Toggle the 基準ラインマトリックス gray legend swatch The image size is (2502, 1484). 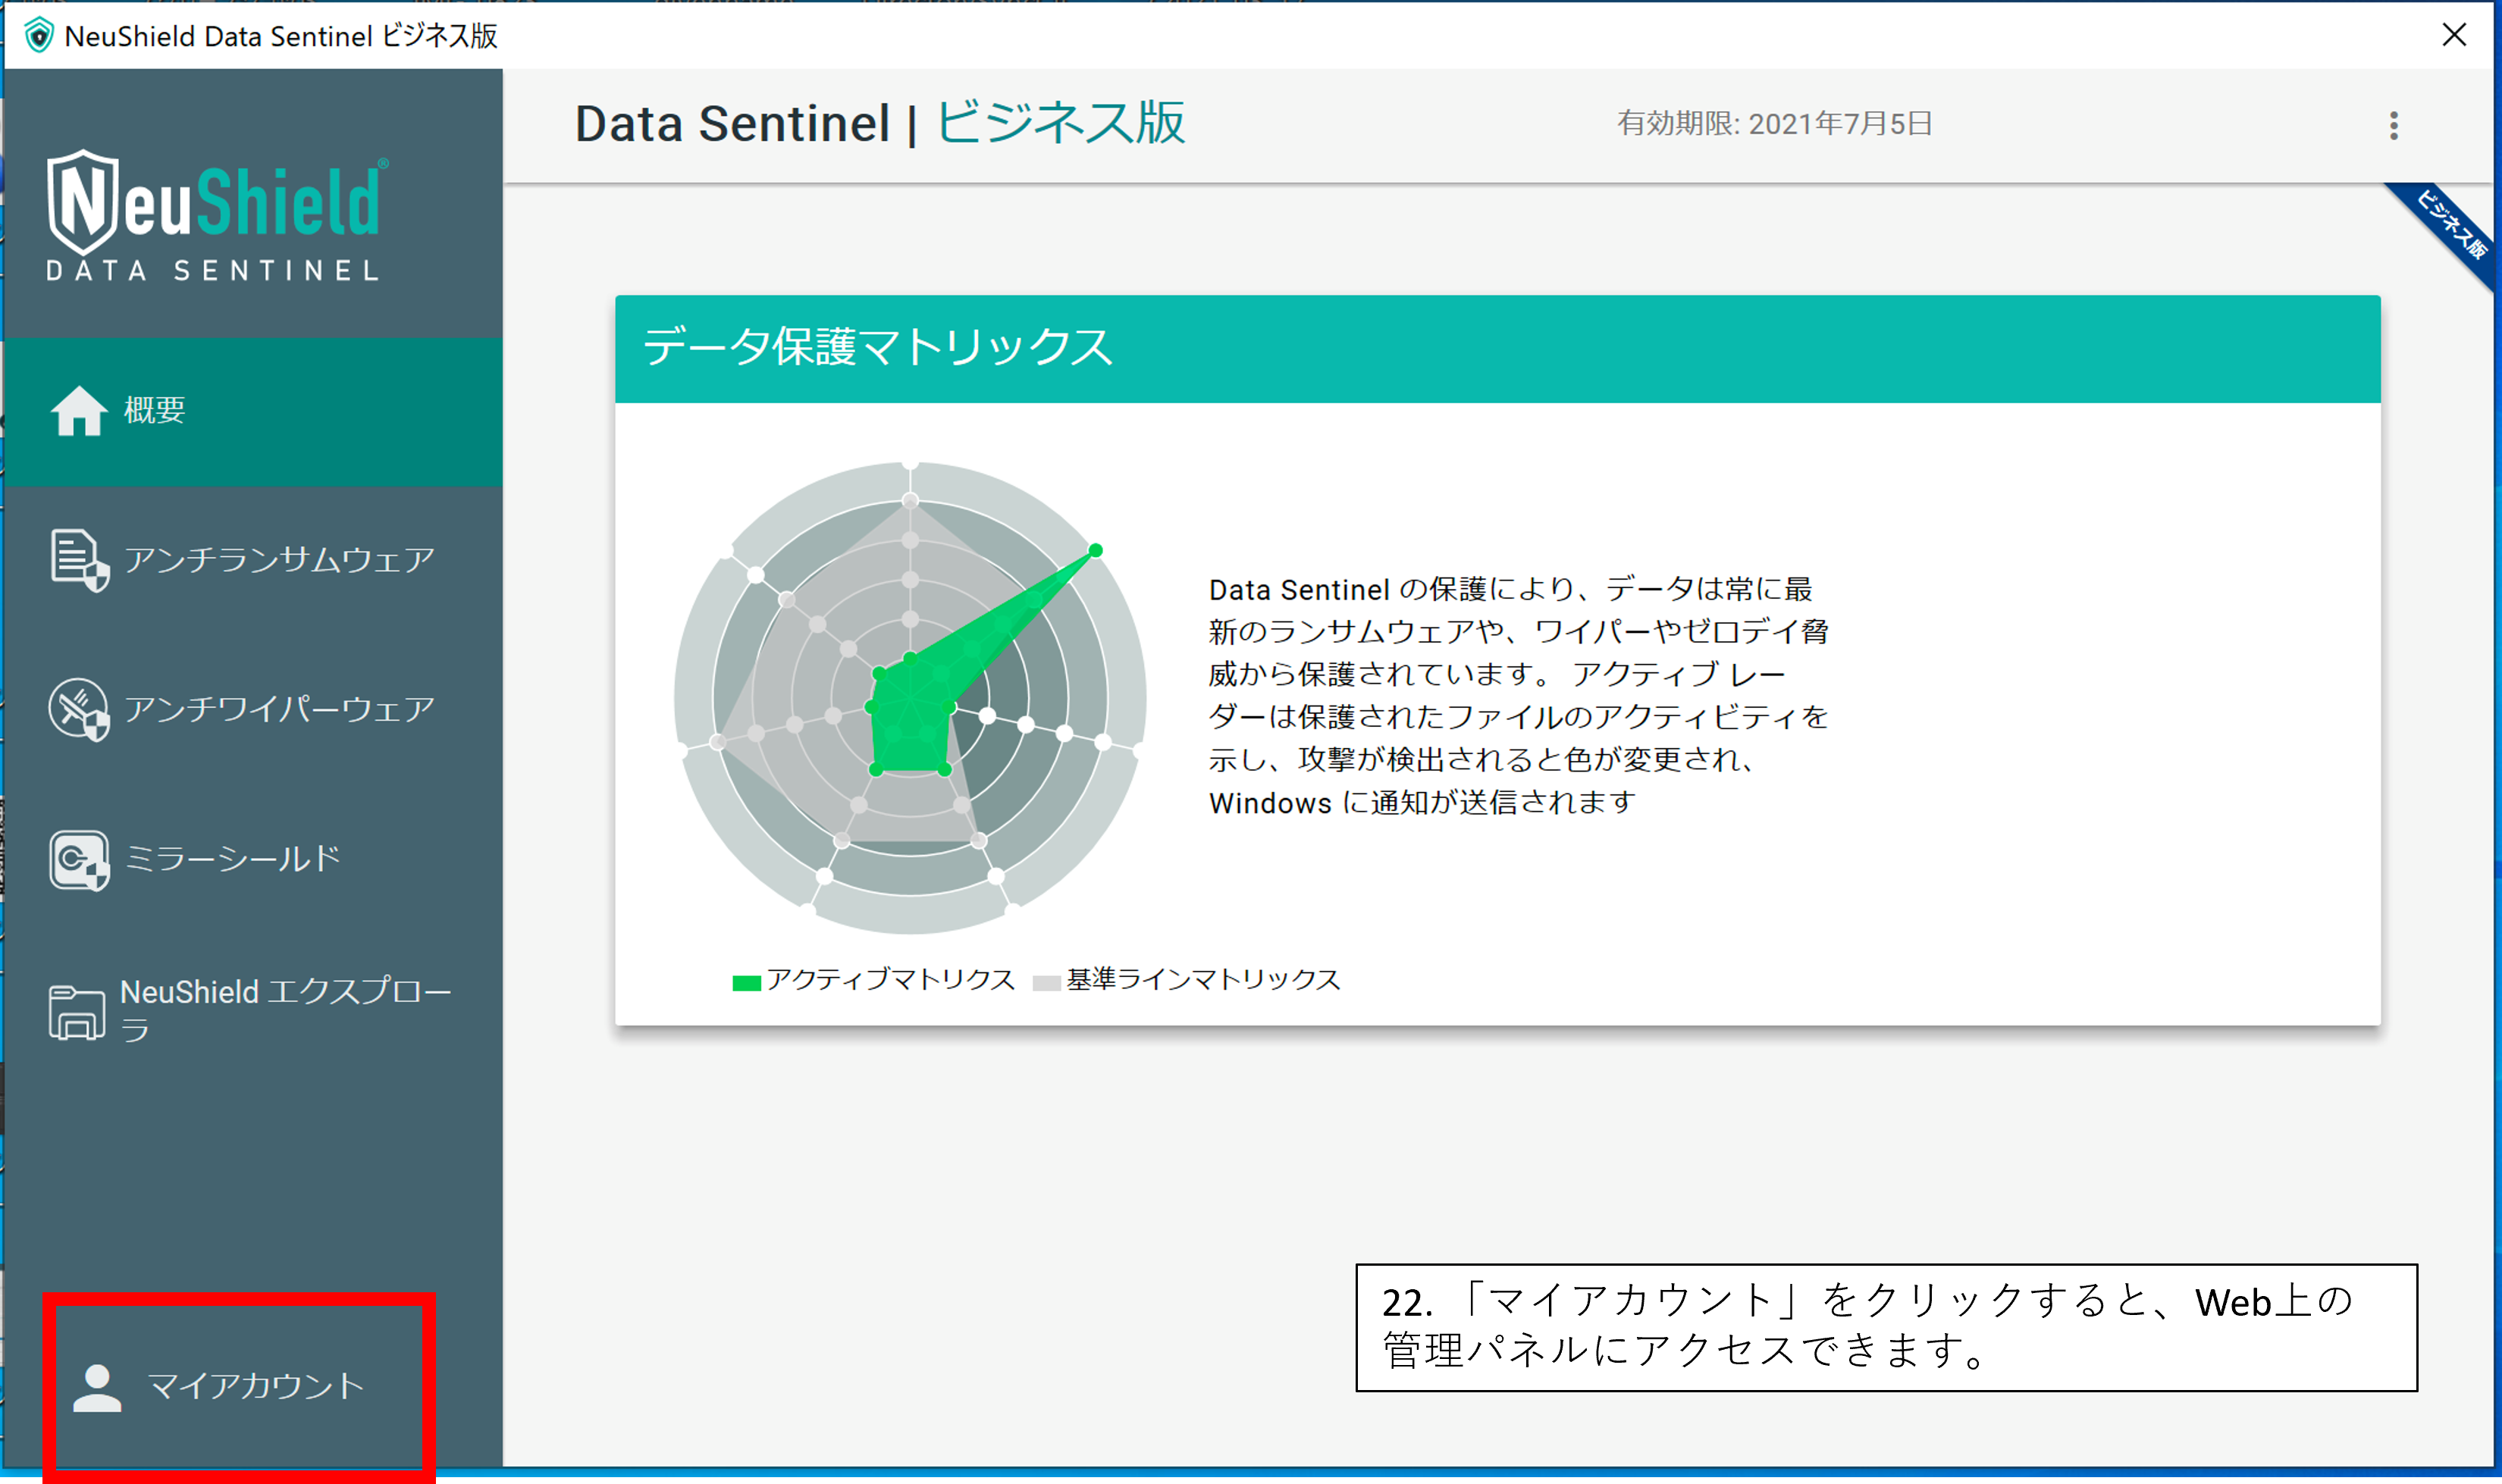1046,983
